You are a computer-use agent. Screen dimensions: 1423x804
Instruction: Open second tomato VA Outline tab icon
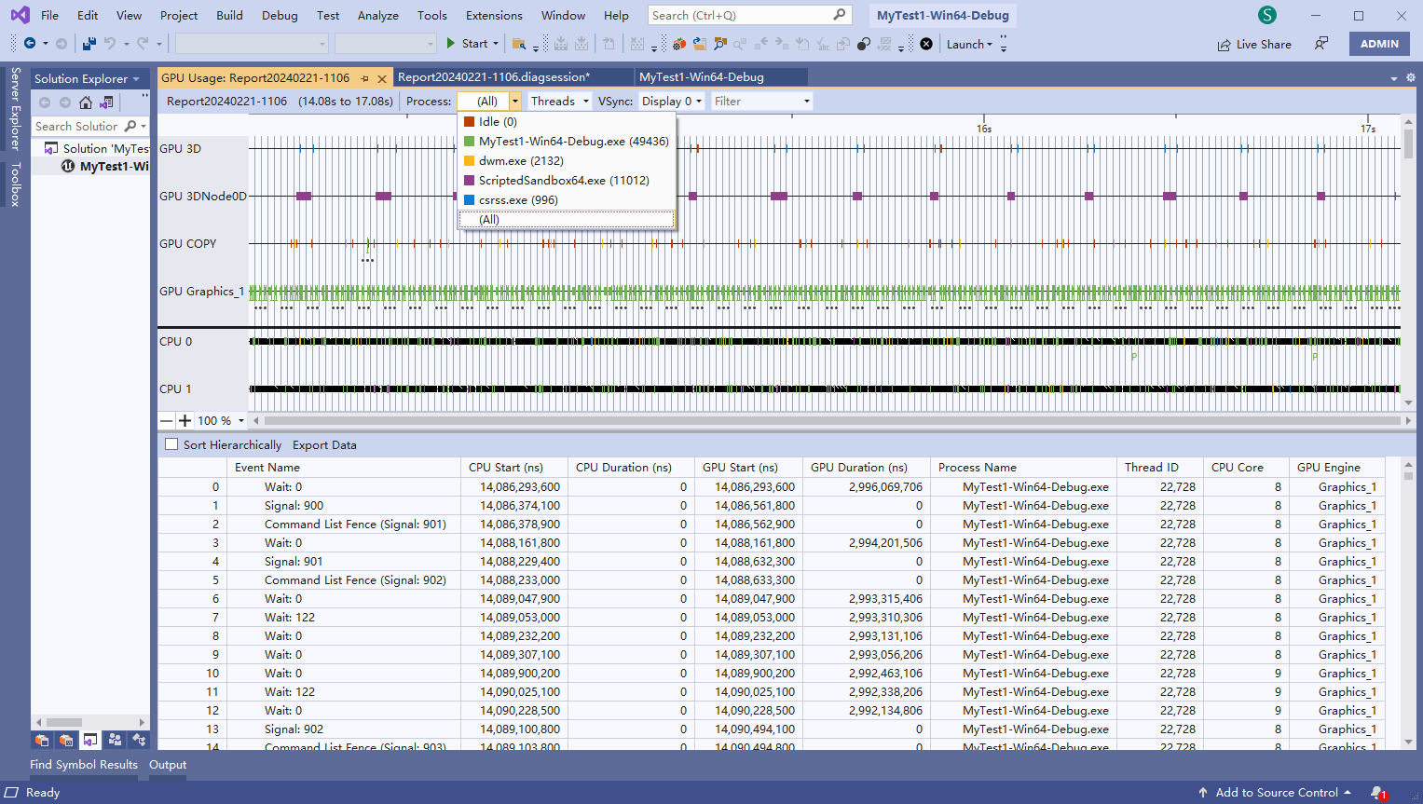[66, 740]
